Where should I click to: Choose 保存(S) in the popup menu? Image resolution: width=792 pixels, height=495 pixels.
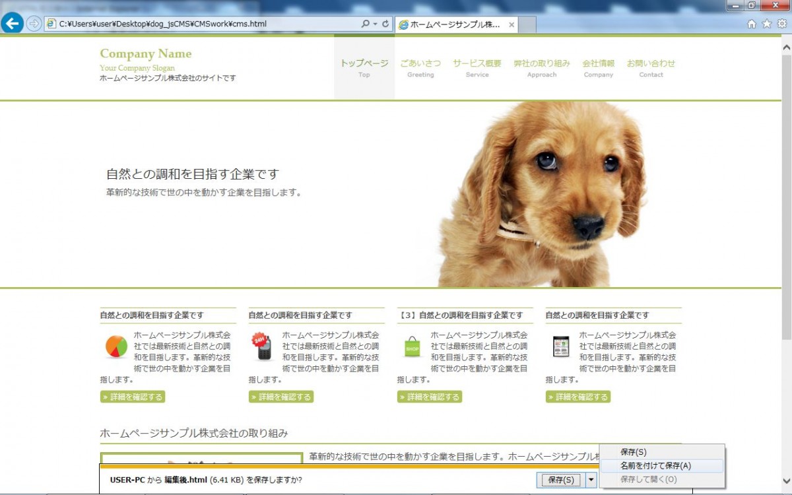634,452
